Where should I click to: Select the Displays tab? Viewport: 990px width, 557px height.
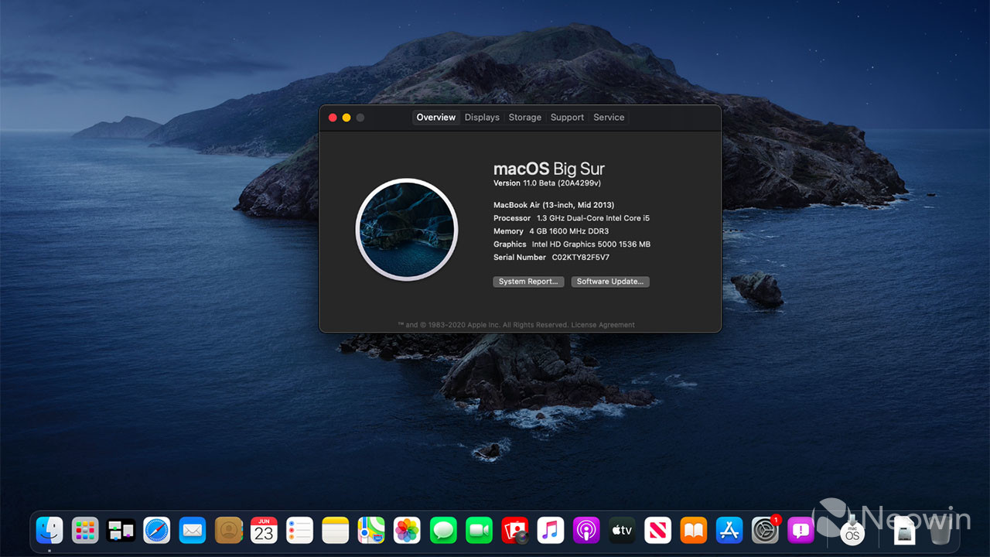pos(482,117)
